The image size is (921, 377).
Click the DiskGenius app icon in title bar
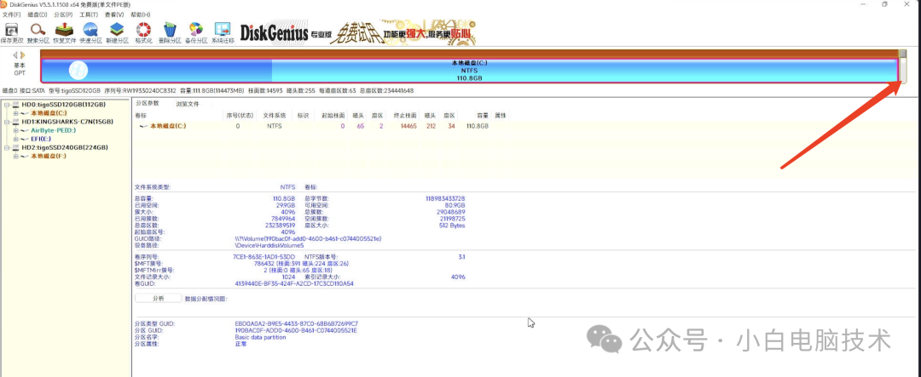click(x=3, y=4)
